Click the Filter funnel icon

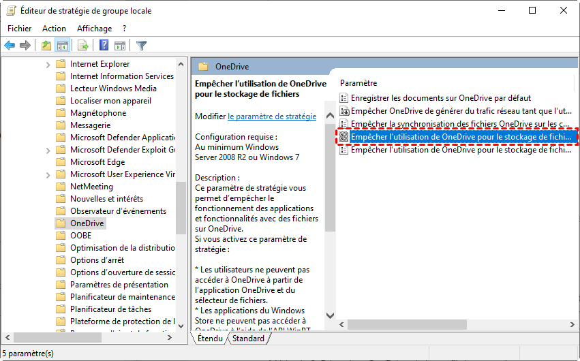tap(141, 46)
